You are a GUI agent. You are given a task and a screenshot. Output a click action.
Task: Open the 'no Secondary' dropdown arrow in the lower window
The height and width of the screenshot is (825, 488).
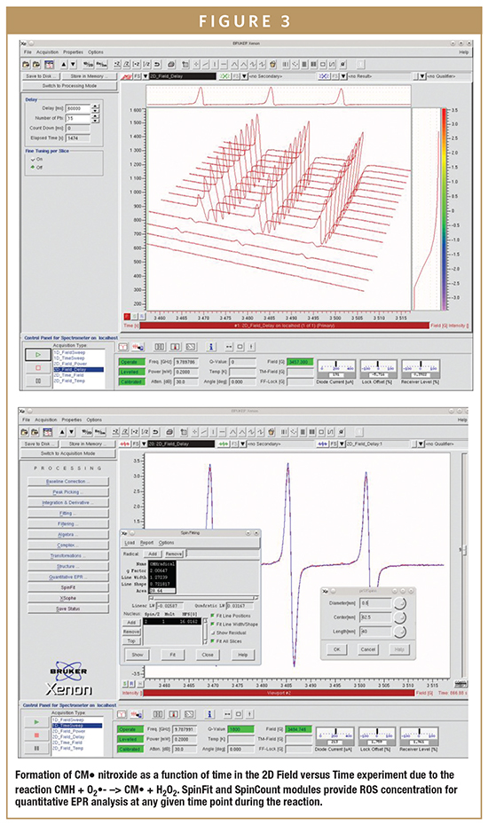[243, 444]
